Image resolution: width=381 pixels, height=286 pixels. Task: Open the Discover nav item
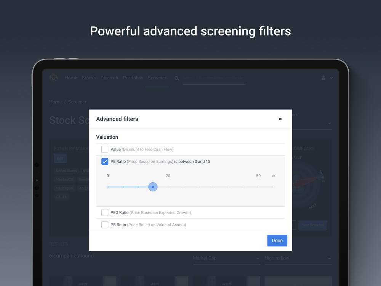pyautogui.click(x=109, y=78)
